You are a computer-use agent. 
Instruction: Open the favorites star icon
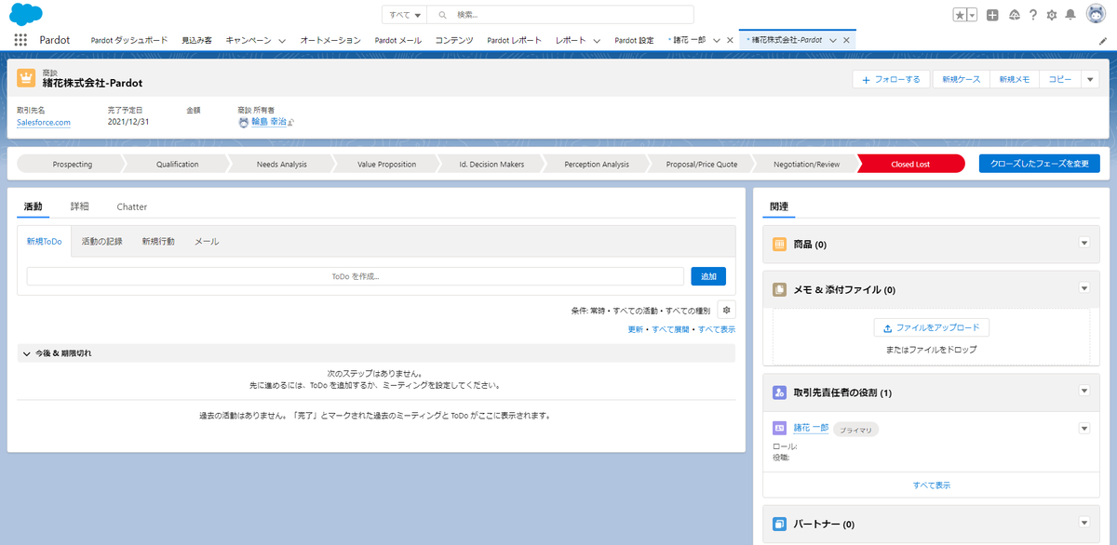coord(960,15)
